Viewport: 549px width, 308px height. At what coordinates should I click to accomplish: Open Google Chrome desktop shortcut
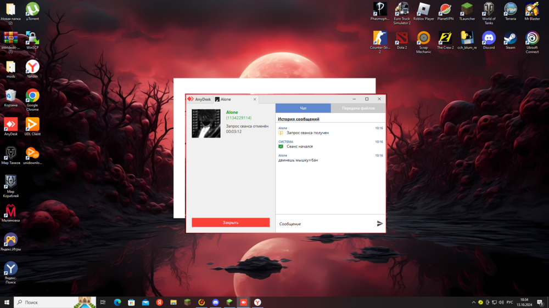click(x=32, y=100)
